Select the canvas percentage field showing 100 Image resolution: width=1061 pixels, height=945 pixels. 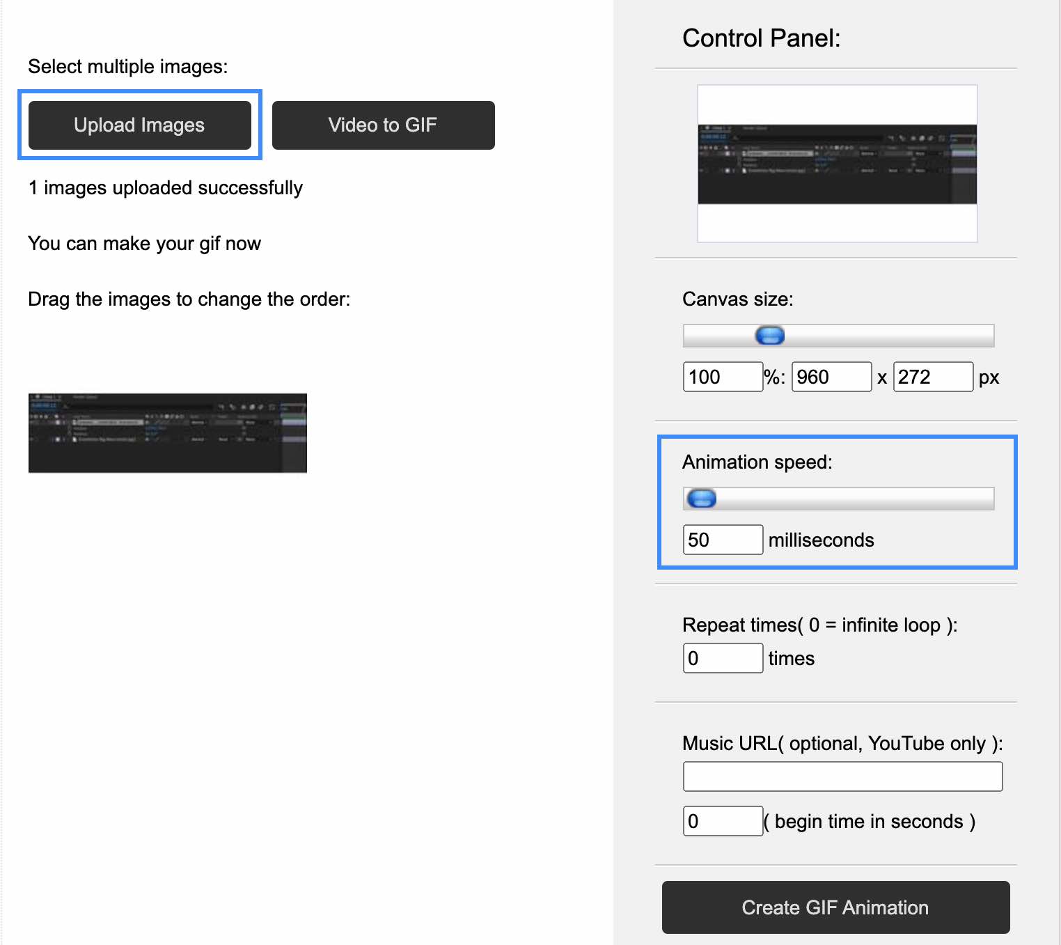pos(723,377)
